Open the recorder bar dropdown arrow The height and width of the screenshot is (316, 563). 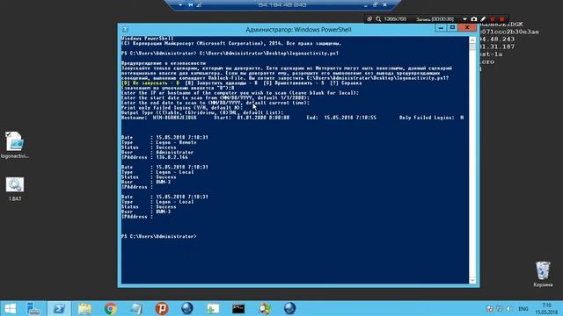tap(464, 19)
